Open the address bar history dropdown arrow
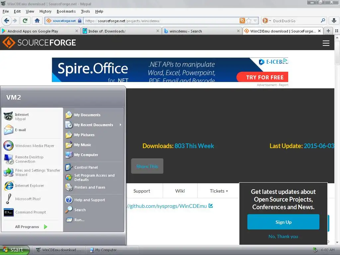The width and height of the screenshot is (340, 255). 255,21
